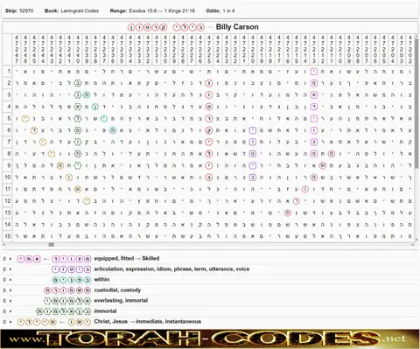Click the horizontal scrollbar thumb below the grid

[x=51, y=245]
